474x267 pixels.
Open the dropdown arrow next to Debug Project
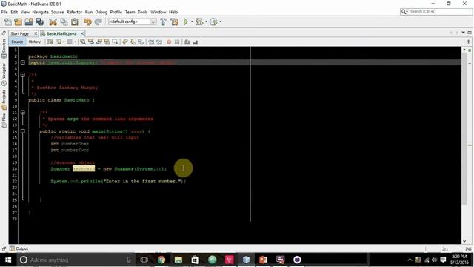click(206, 22)
